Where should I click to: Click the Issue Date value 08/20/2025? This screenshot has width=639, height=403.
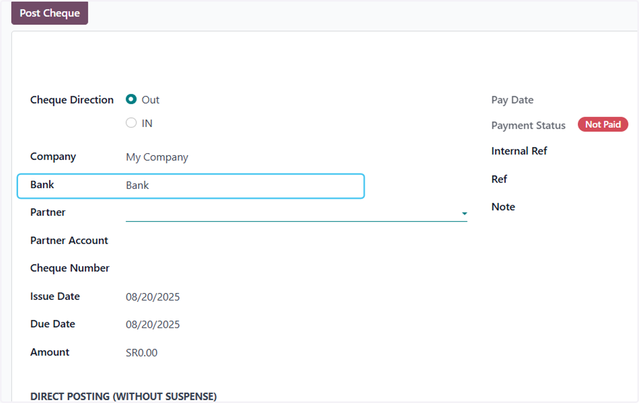point(153,297)
